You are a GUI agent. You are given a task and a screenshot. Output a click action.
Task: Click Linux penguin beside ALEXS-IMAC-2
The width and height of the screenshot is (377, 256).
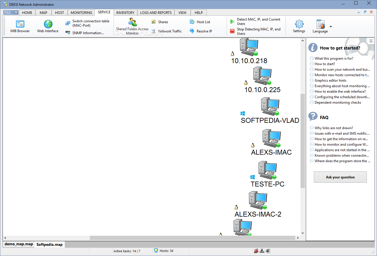(x=236, y=207)
